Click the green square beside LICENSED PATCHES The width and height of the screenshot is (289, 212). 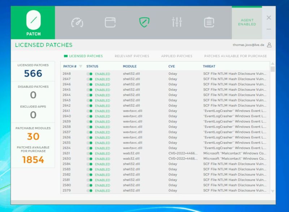pyautogui.click(x=66, y=56)
